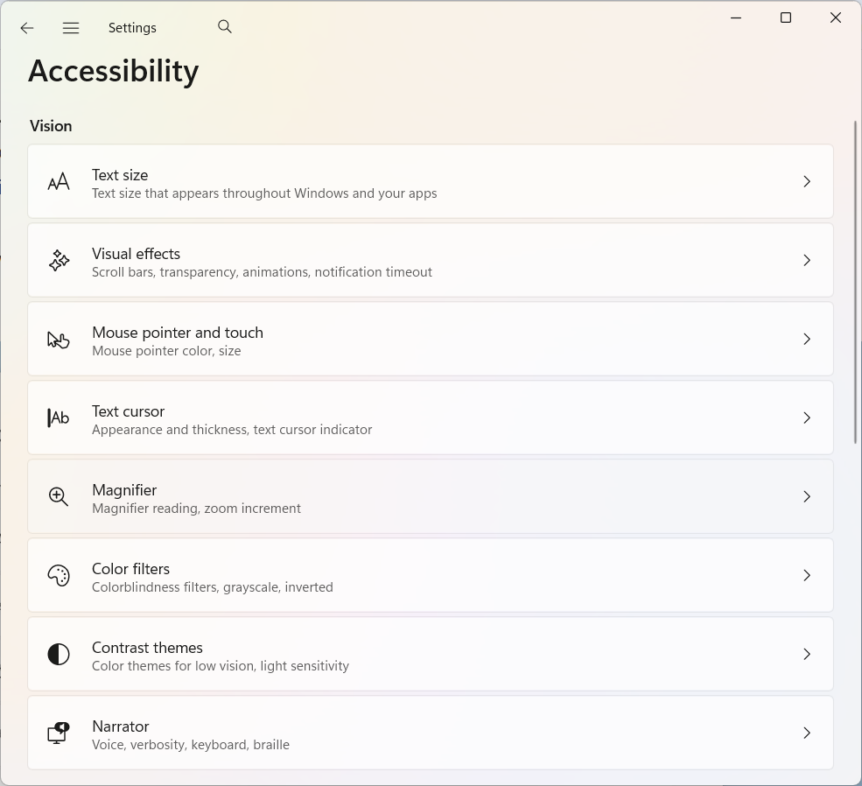862x786 pixels.
Task: Expand Visual effects using its chevron
Action: 807,261
